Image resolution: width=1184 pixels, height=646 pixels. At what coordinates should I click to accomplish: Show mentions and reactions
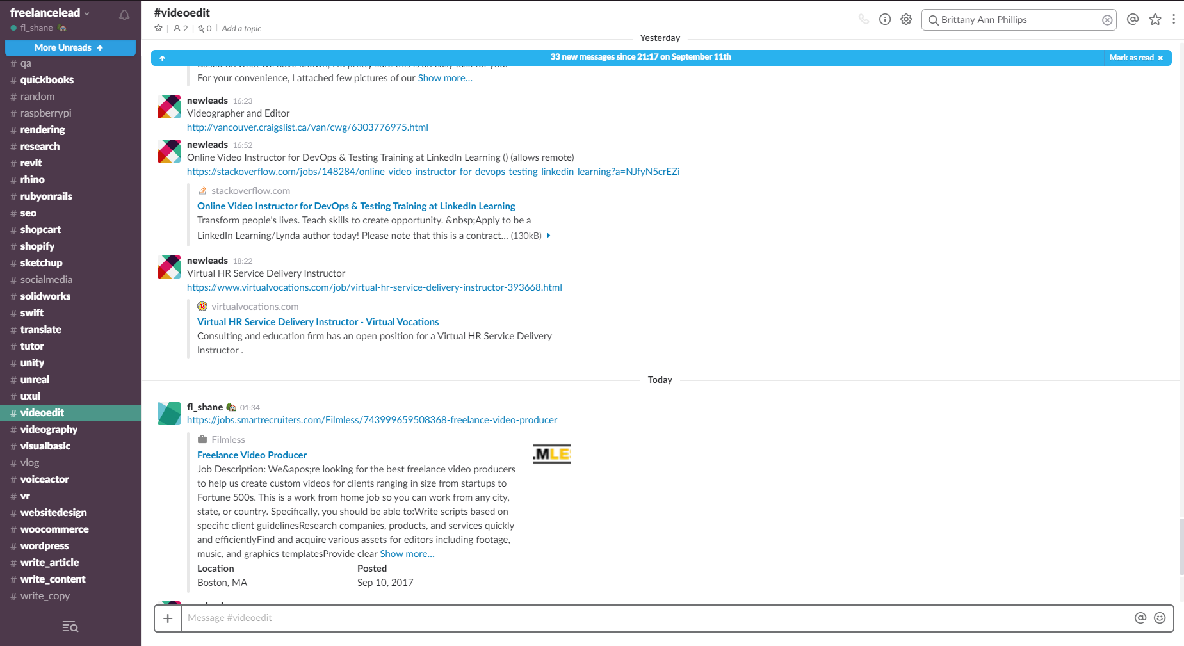[x=1133, y=19]
